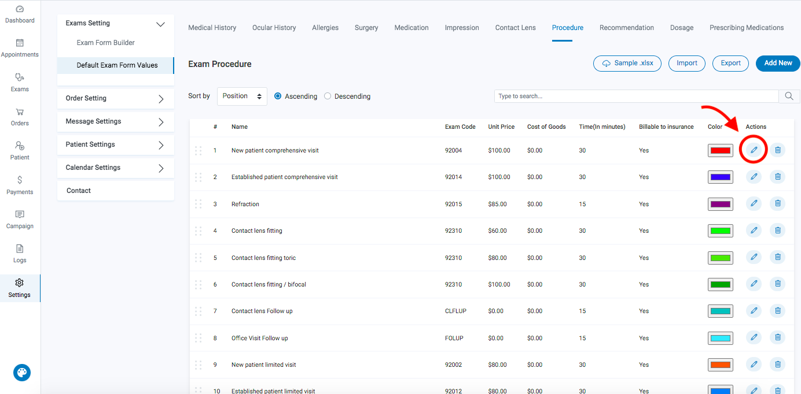Click the edit pencil for New patient comprehensive visit
Screen dimensions: 801x394
754,150
